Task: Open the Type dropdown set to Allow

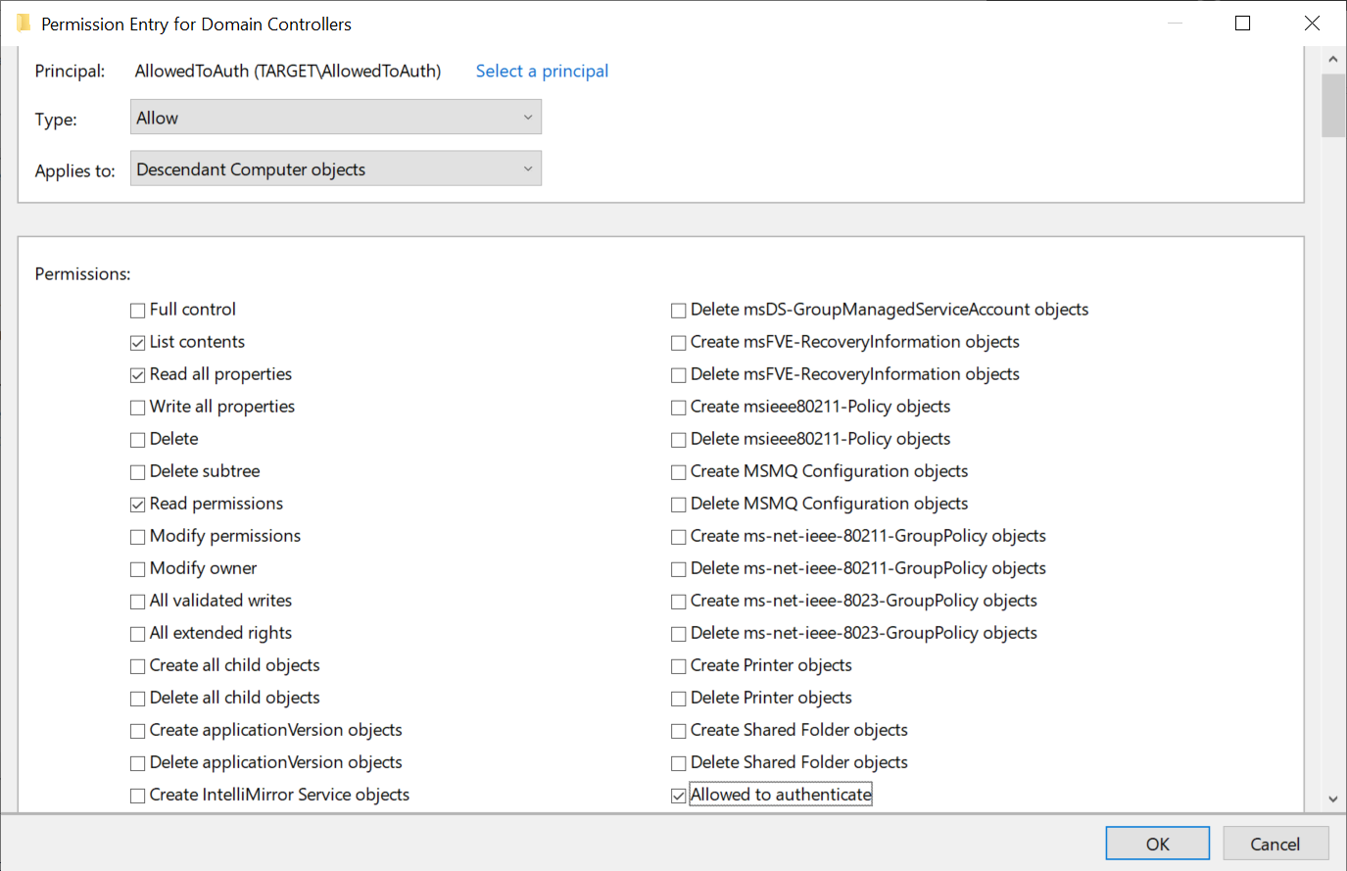Action: click(x=336, y=118)
